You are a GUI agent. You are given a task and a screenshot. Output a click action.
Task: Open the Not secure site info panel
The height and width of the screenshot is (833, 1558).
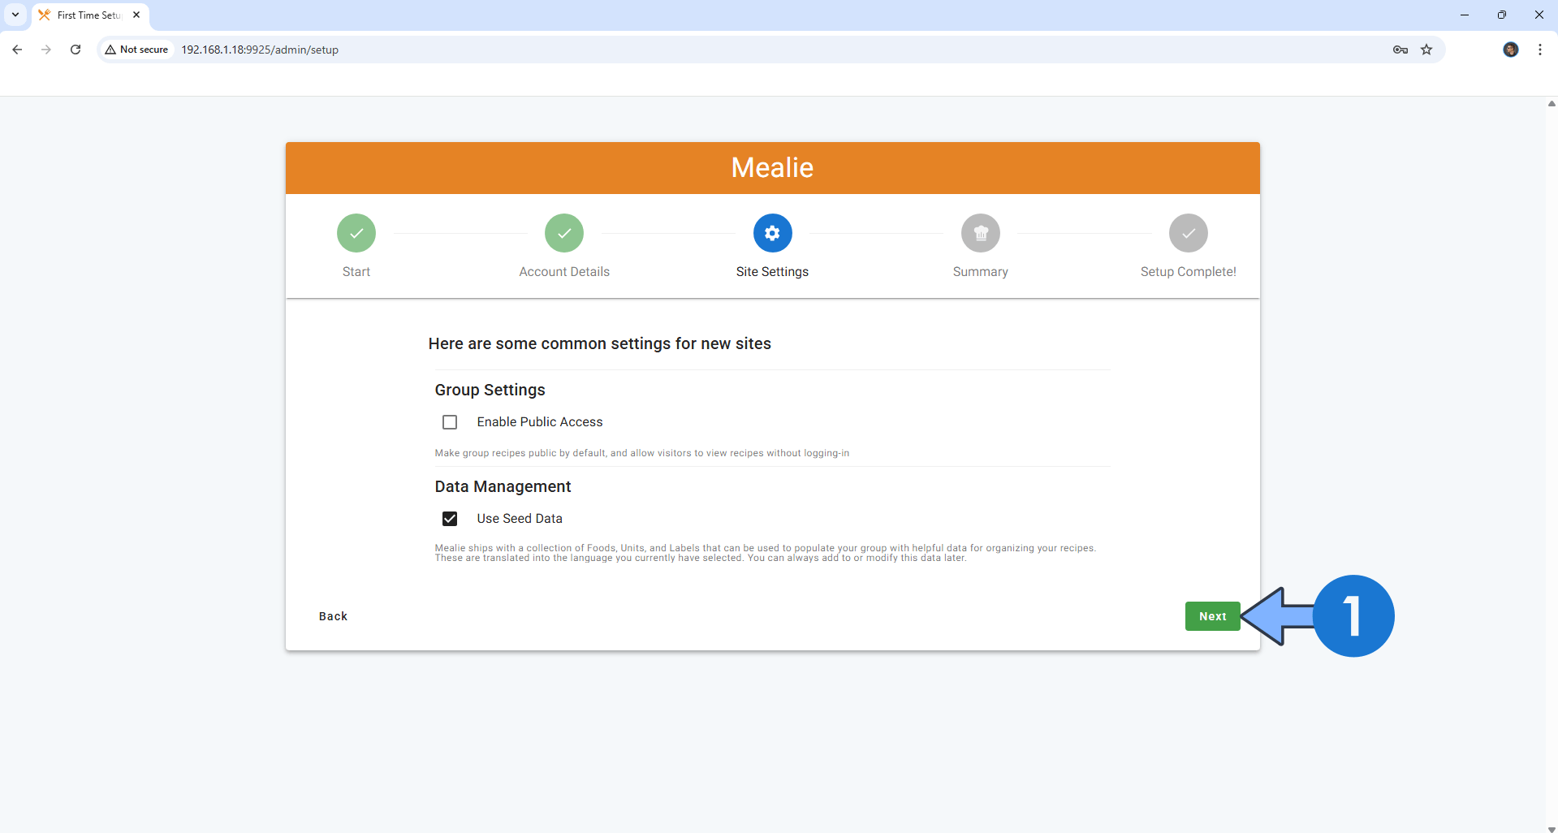(136, 50)
